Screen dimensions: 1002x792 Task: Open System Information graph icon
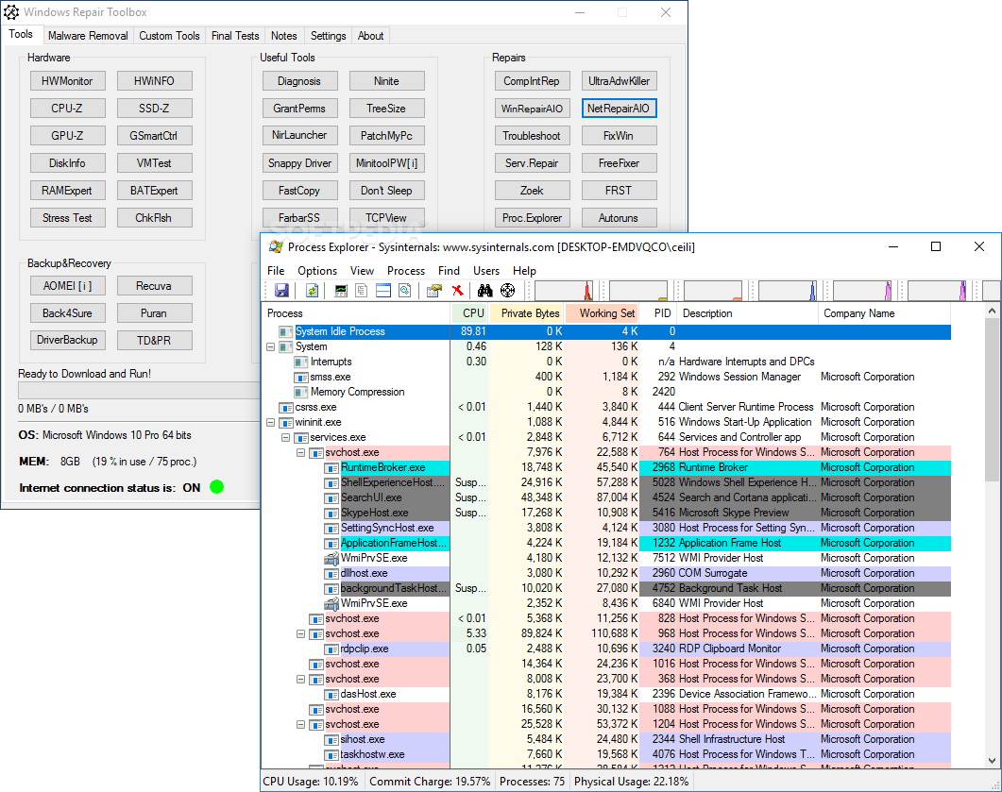(341, 291)
